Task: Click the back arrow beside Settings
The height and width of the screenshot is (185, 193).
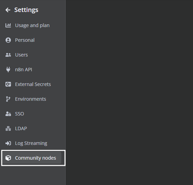Action: click(x=8, y=10)
